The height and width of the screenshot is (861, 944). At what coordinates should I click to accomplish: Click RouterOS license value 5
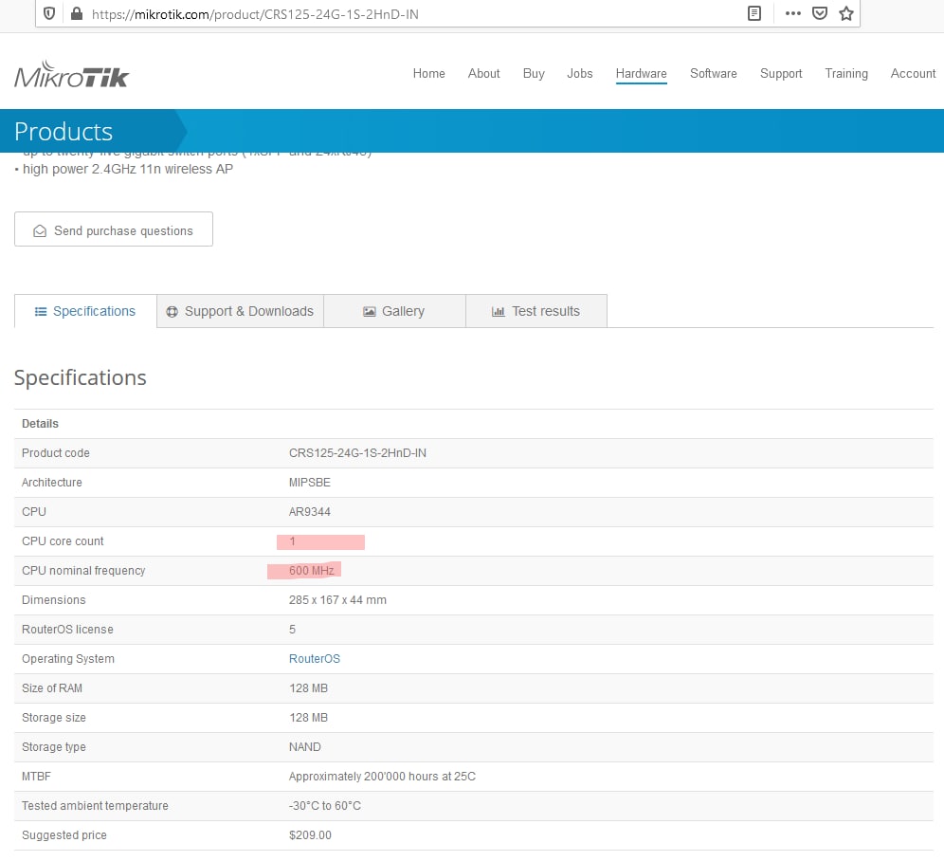tap(292, 630)
